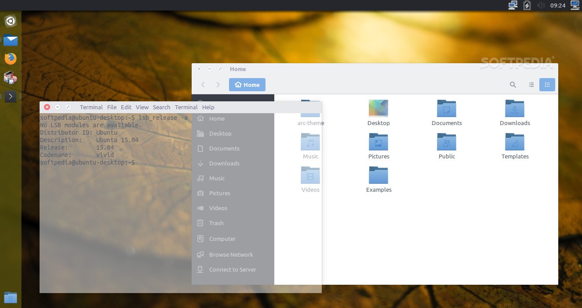Image resolution: width=582 pixels, height=308 pixels.
Task: Open the mail client from dock
Action: pos(11,40)
